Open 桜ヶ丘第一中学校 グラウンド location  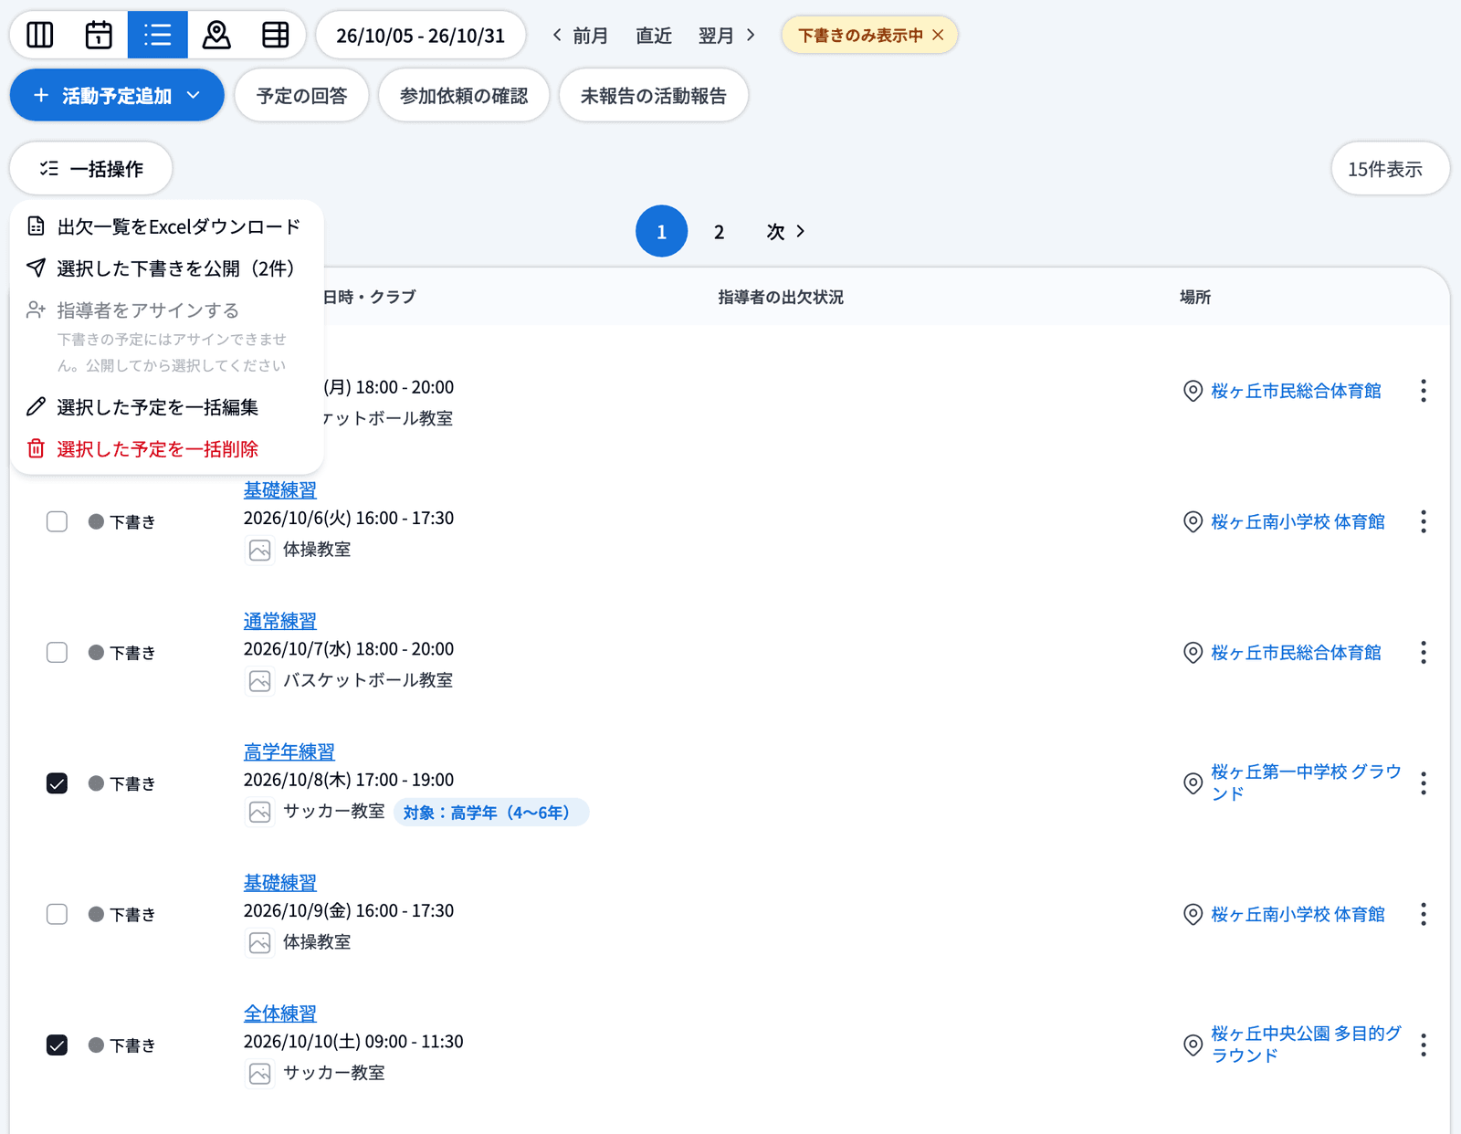(1306, 782)
